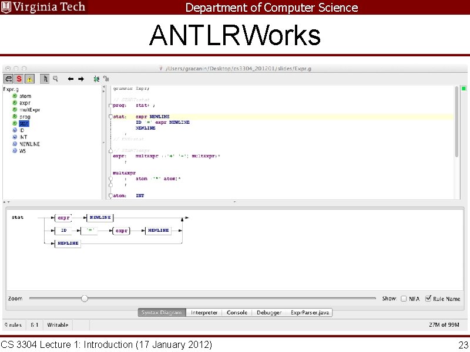The height and width of the screenshot is (352, 470).
Task: Enable the NFA checkbox
Action: point(404,299)
